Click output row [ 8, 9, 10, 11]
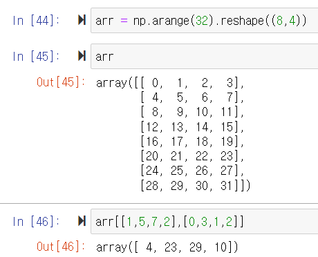Screen dimensions: 318x257 tap(192, 112)
